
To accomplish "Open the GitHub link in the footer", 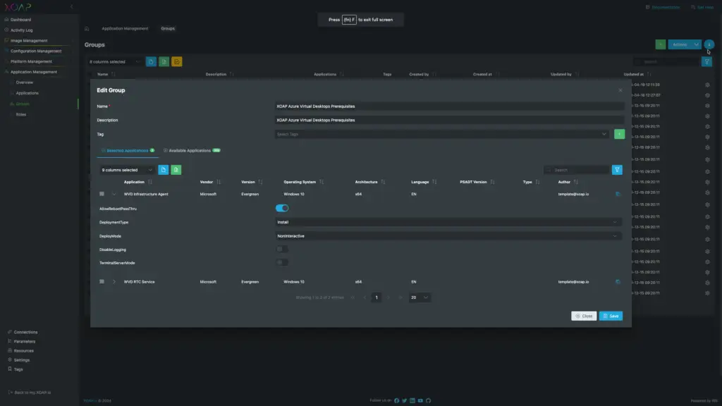I will click(428, 400).
